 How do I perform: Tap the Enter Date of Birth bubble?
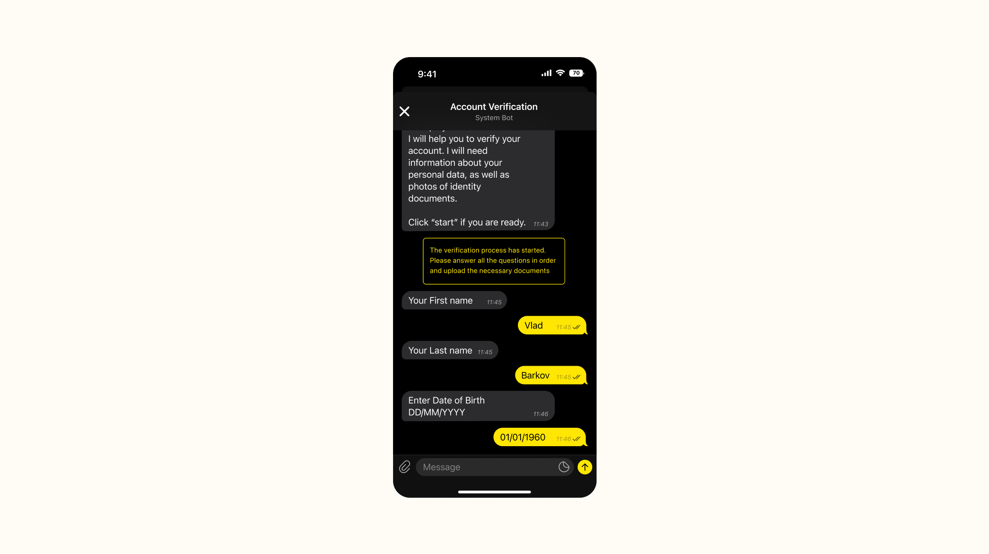477,406
